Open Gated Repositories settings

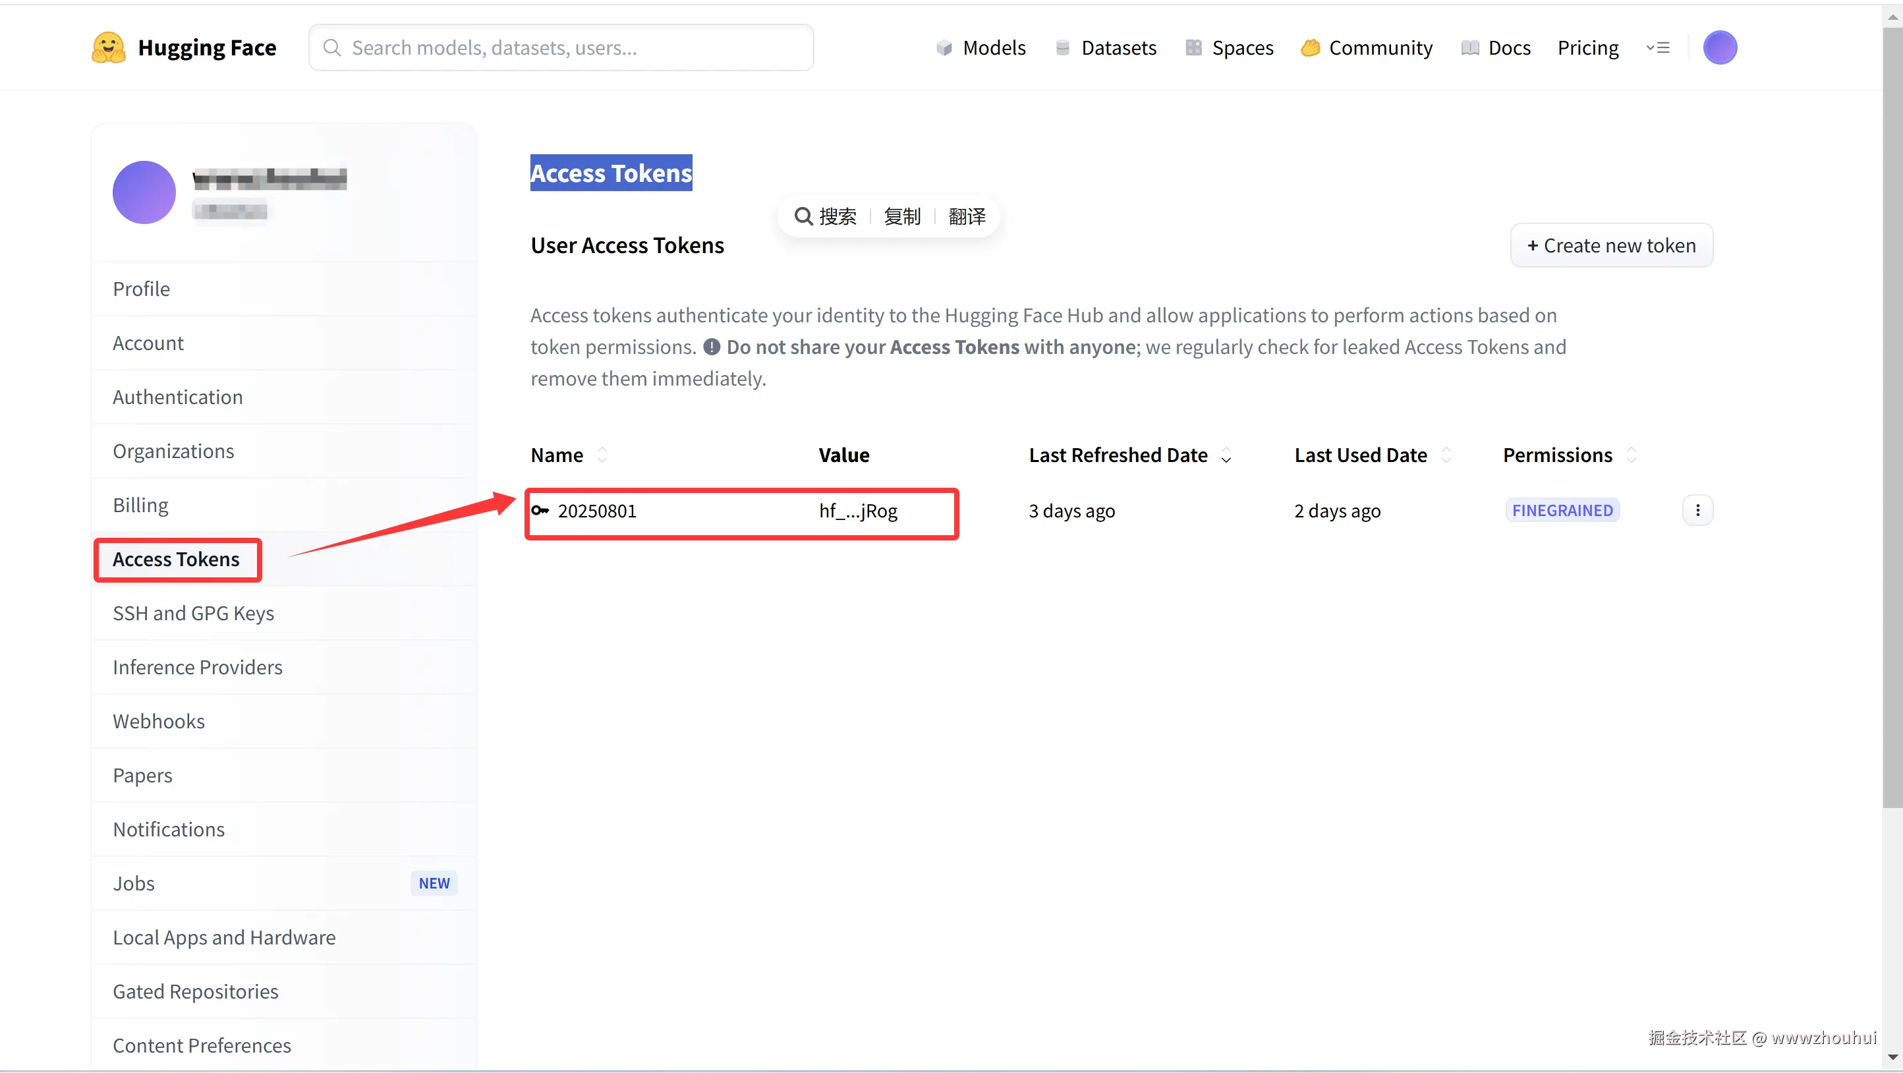285,991
